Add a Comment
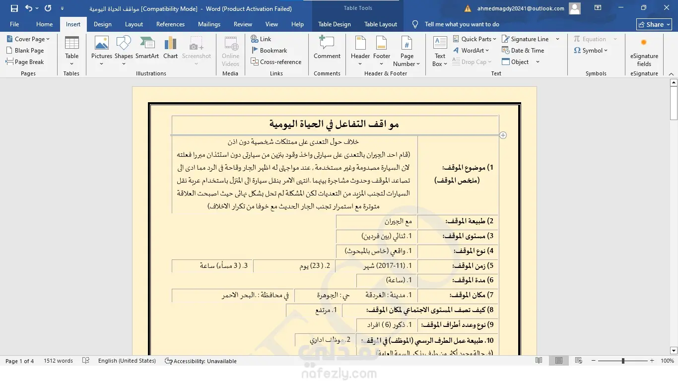Viewport: 678px width, 381px height. [327, 48]
